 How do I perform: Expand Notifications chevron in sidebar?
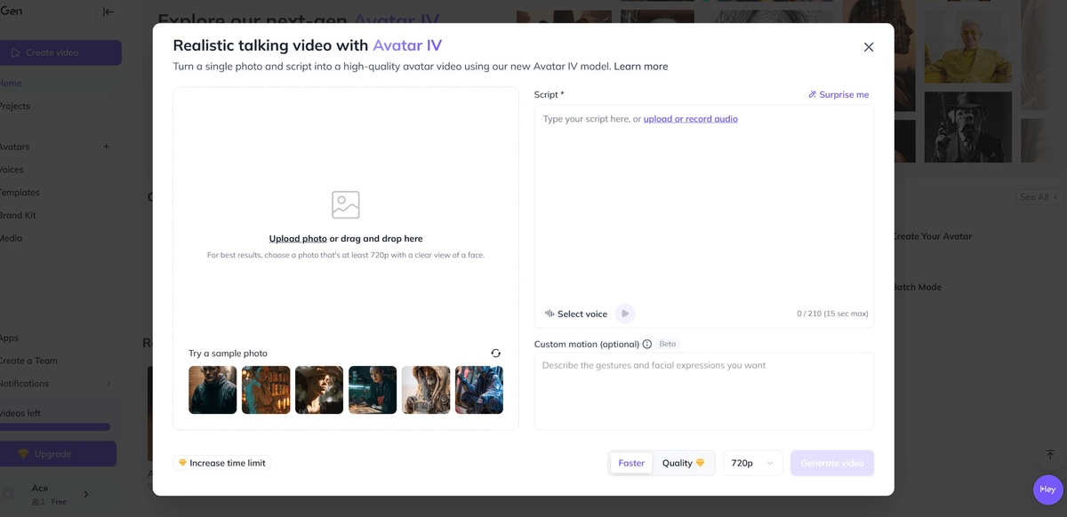pyautogui.click(x=108, y=384)
